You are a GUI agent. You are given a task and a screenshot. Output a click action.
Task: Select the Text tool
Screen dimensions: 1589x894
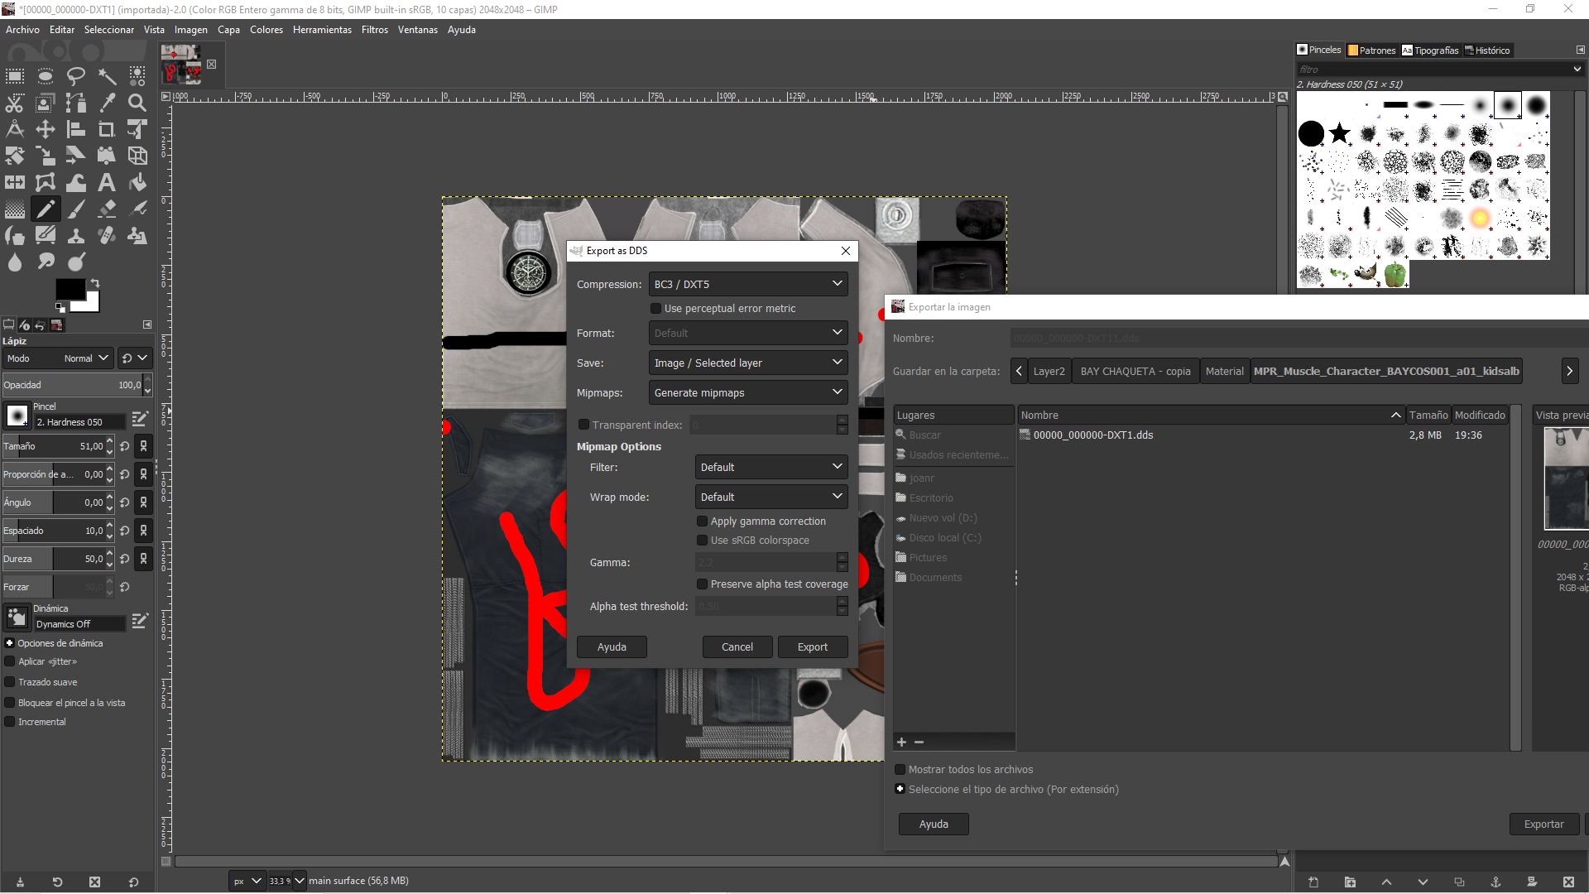pos(107,182)
